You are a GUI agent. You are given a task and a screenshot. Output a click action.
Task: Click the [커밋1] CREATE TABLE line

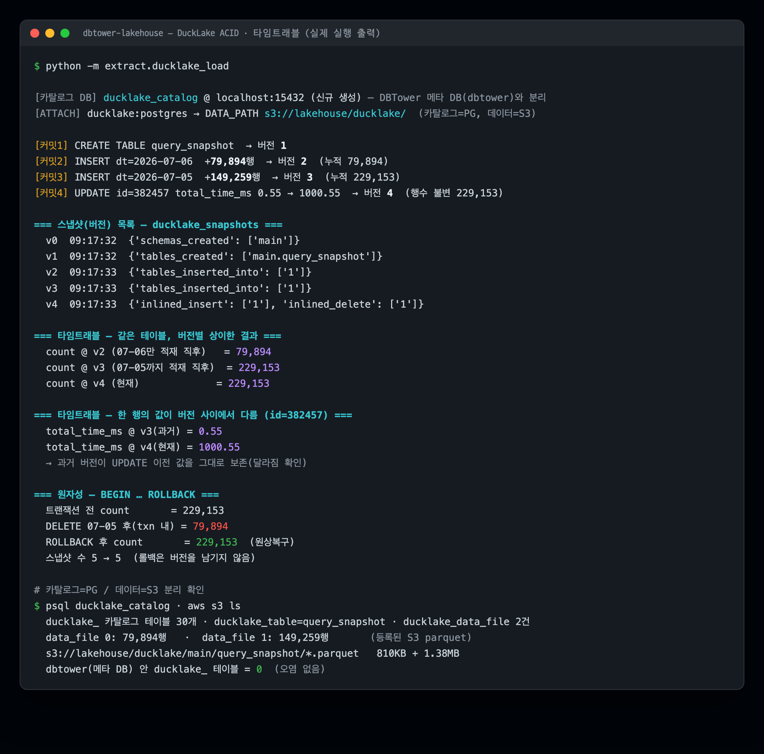[160, 146]
